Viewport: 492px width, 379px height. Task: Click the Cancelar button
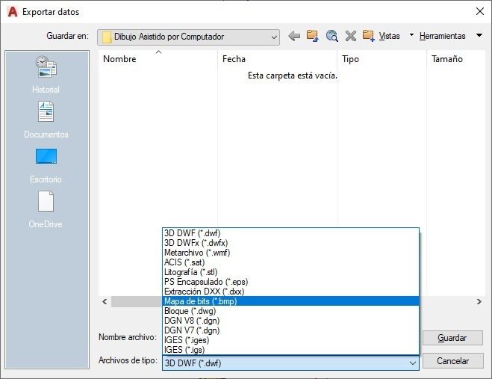(x=452, y=361)
